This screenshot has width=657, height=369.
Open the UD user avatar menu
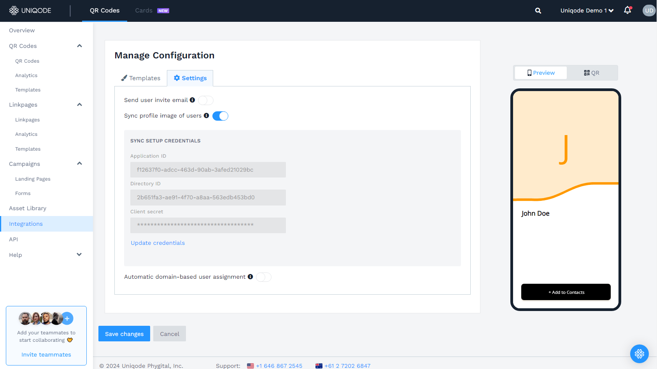649,11
